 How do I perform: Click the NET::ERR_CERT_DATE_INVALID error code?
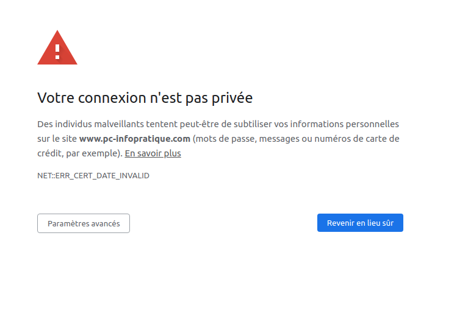[x=93, y=176]
